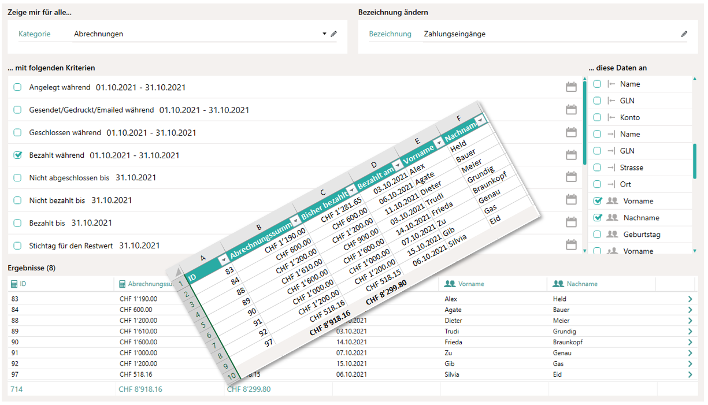Image resolution: width=708 pixels, height=405 pixels.
Task: Click the Ergebnisse (8) heading
Action: 32,268
